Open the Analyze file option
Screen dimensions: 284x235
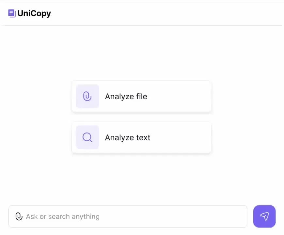tap(141, 96)
